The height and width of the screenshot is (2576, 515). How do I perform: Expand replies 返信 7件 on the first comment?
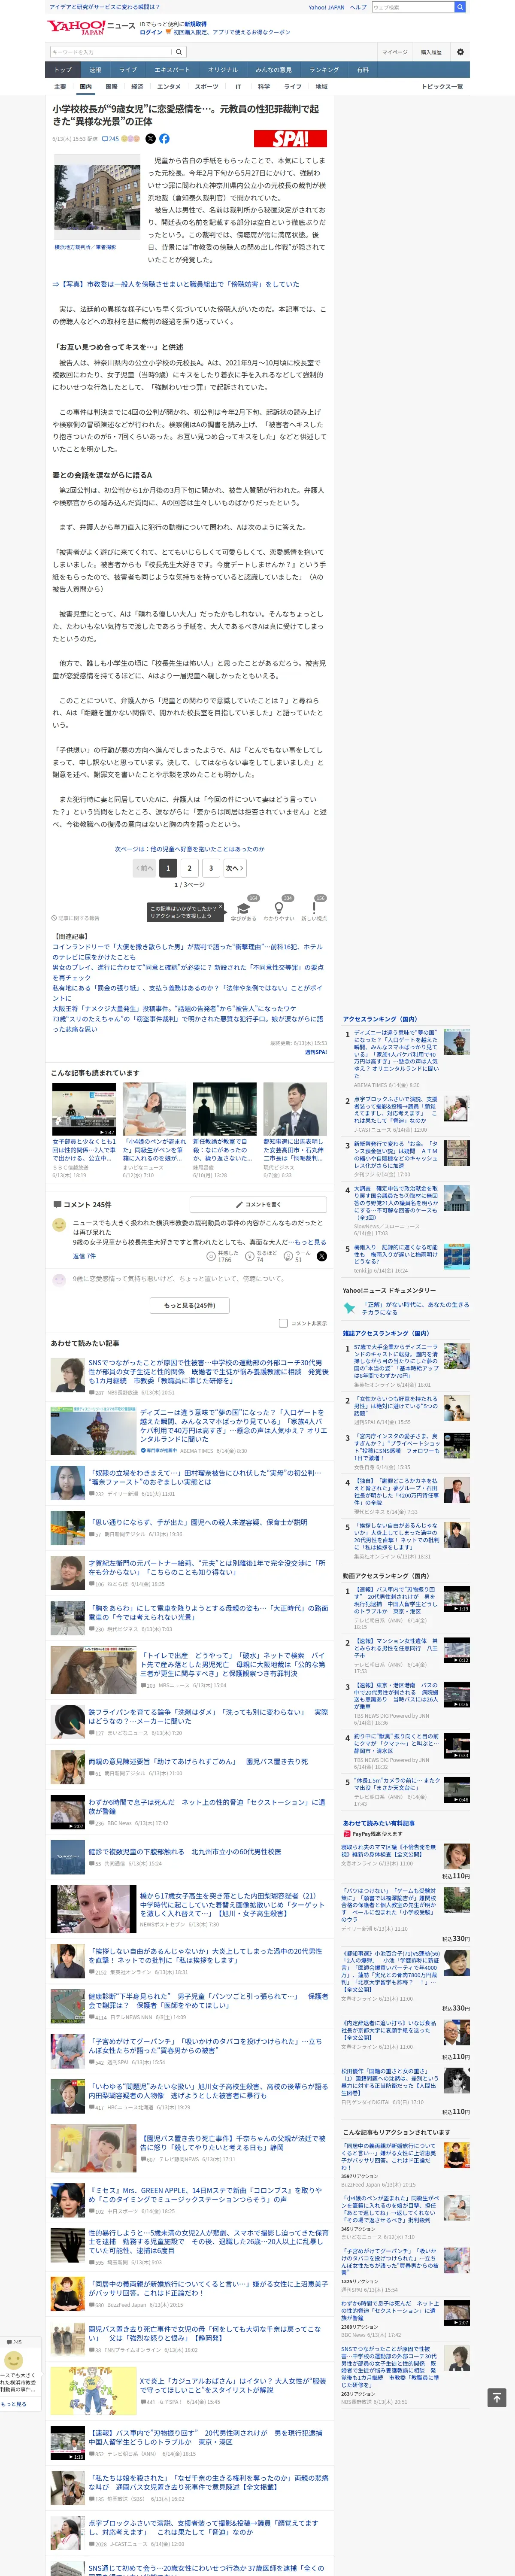[x=84, y=1255]
